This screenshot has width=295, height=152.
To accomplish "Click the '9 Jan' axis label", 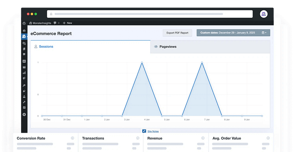I will [247, 120].
